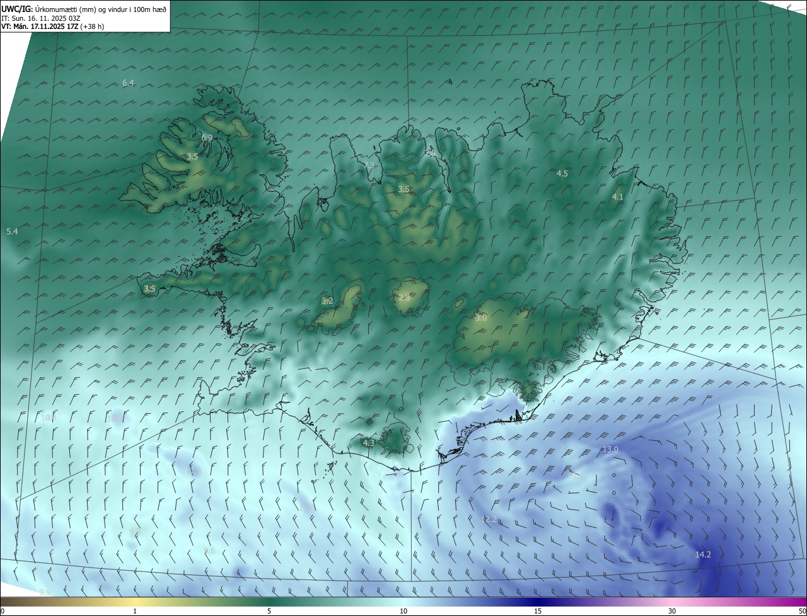This screenshot has height=616, width=807.
Task: Click the 4.1 value label on the map
Action: pyautogui.click(x=618, y=197)
